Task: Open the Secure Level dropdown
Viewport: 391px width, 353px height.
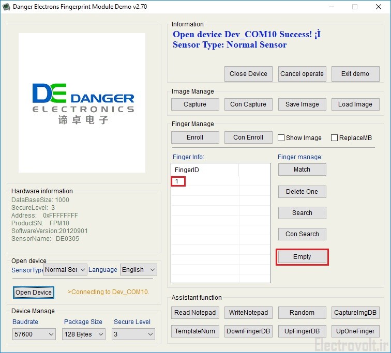Action: pos(133,334)
